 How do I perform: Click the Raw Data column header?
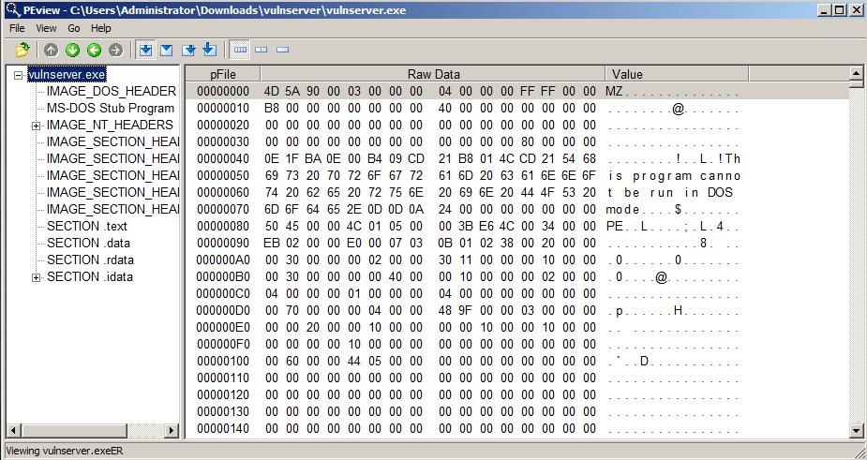point(433,74)
